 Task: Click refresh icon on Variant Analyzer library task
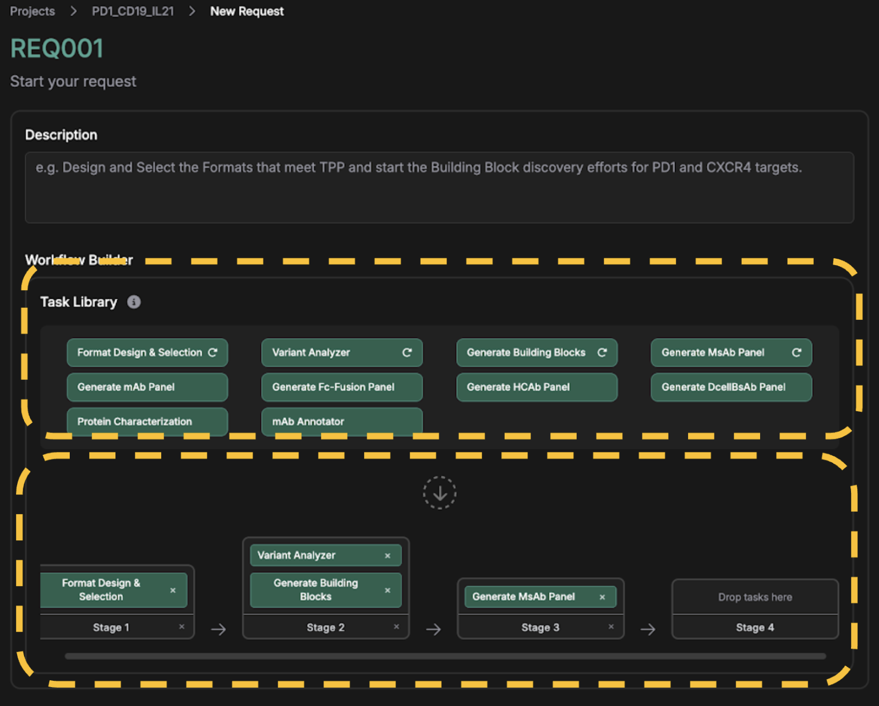click(x=407, y=352)
